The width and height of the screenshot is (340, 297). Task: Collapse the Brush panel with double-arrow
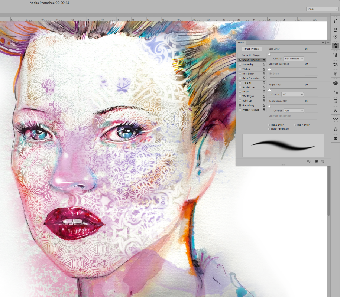(323, 43)
